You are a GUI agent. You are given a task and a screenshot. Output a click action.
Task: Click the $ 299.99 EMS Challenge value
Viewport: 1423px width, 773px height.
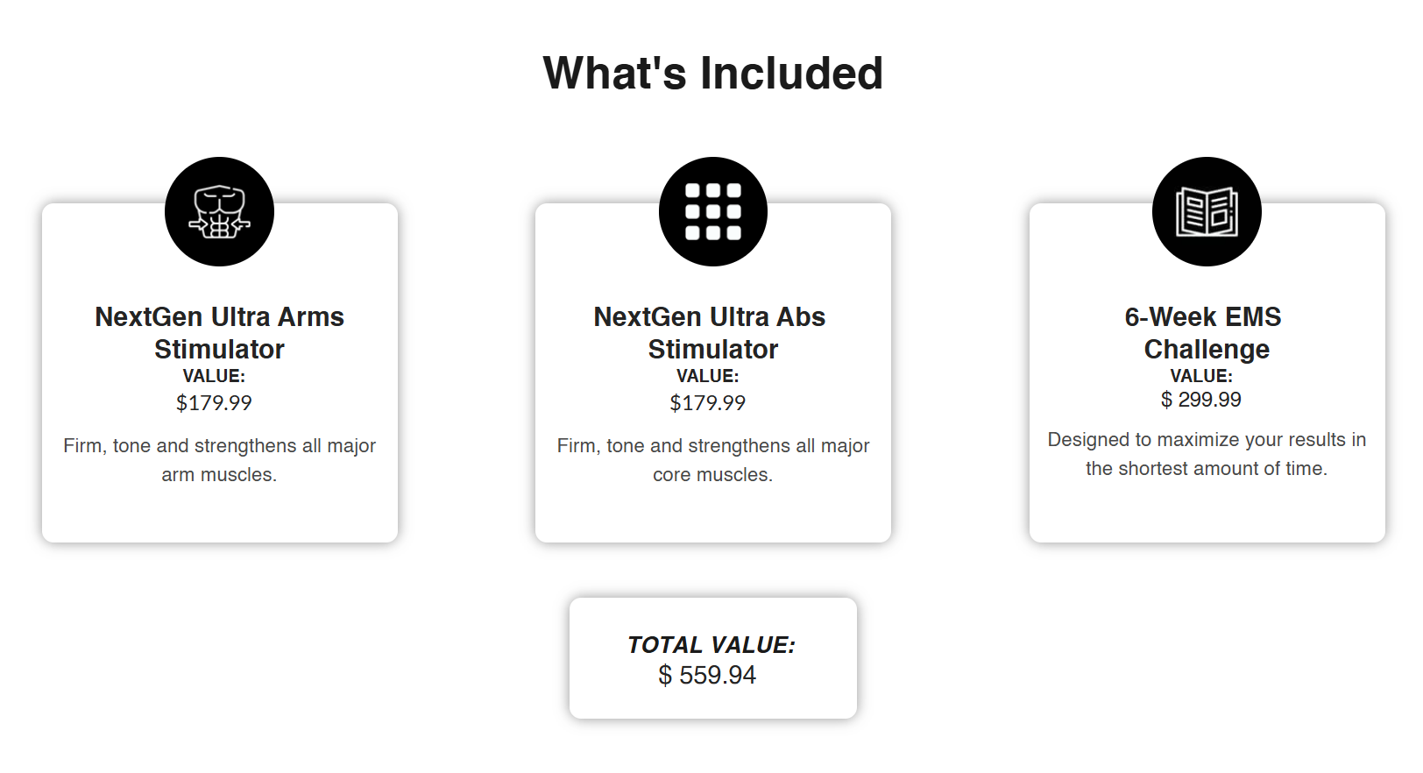(1201, 400)
